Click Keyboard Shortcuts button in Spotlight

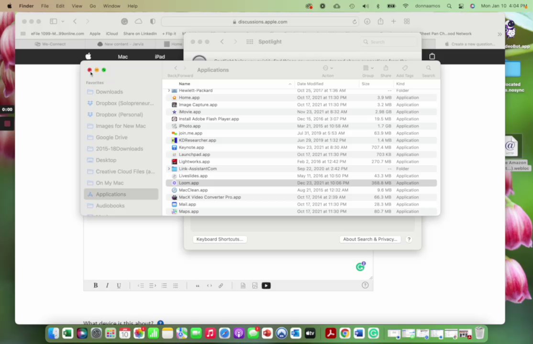[x=220, y=239]
